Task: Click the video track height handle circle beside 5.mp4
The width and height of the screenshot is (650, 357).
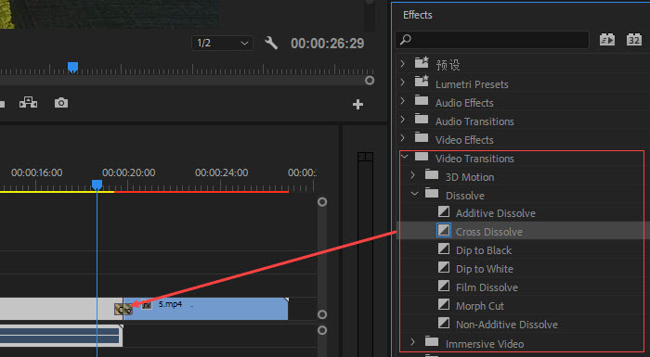Action: coord(322,314)
